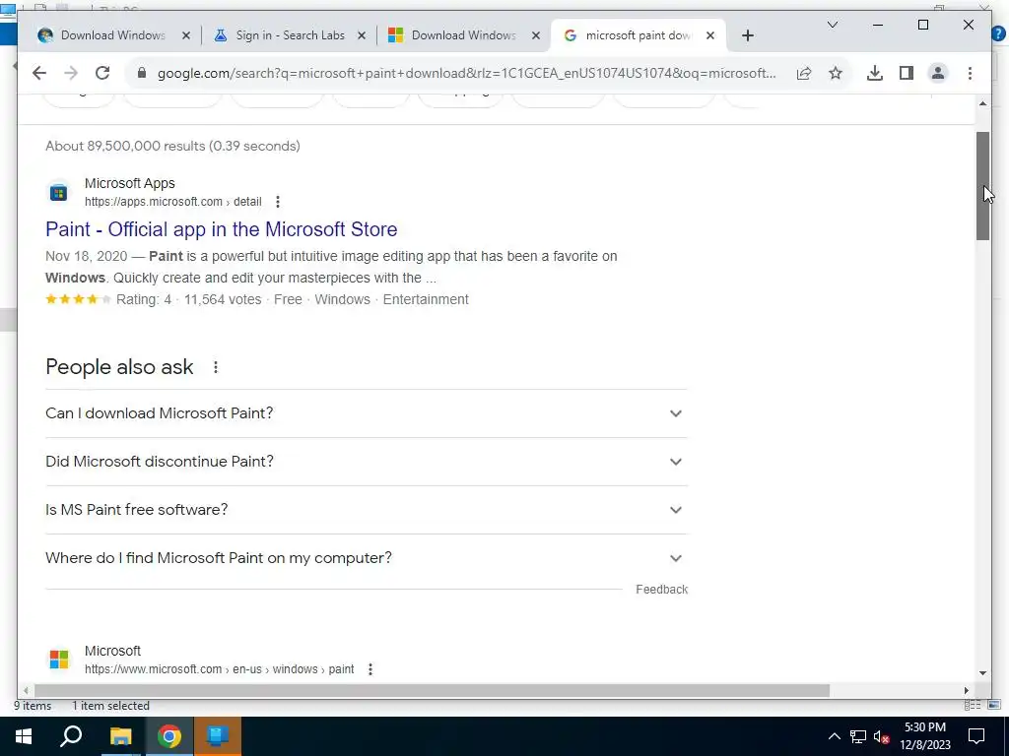Viewport: 1009px width, 756px height.
Task: Click the Microsoft Apps store favicon
Action: tap(58, 192)
